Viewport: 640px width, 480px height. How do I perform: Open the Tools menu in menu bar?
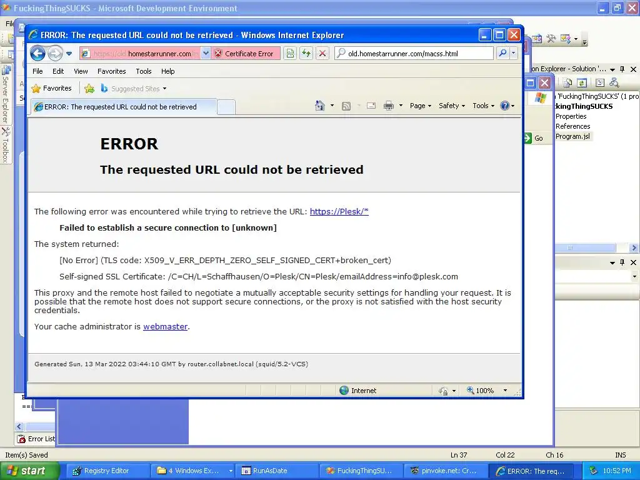pos(143,71)
